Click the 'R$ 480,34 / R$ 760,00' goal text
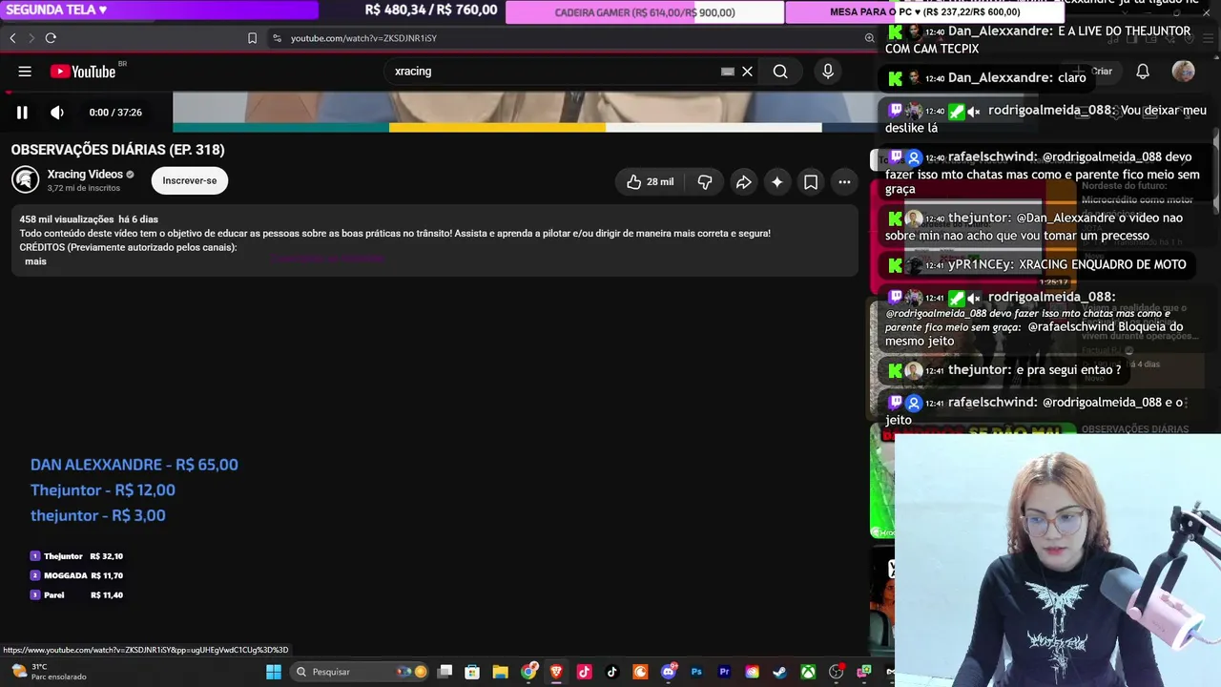1221x687 pixels. pos(431,10)
